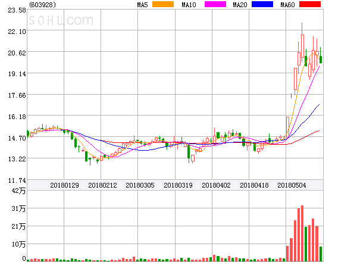Click the 10万 volume axis label
The height and width of the screenshot is (262, 357).
[x=18, y=244]
